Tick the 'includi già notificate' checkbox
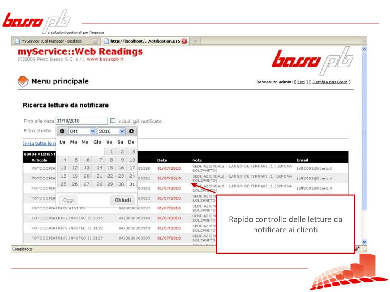Screen dimensions: 390x292 click(x=113, y=121)
